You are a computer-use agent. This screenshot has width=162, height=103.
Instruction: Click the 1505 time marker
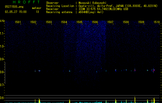[x=79, y=22]
